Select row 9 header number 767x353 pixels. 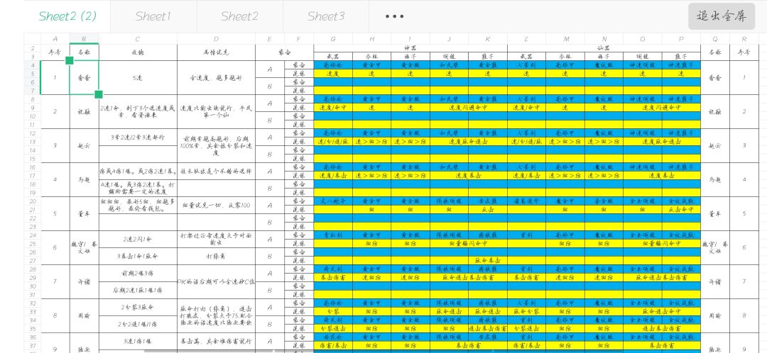tap(32, 108)
